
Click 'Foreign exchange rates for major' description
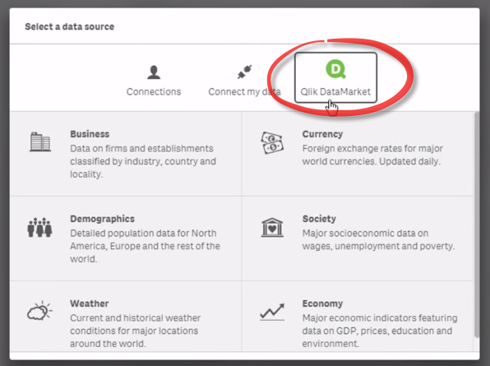point(372,149)
